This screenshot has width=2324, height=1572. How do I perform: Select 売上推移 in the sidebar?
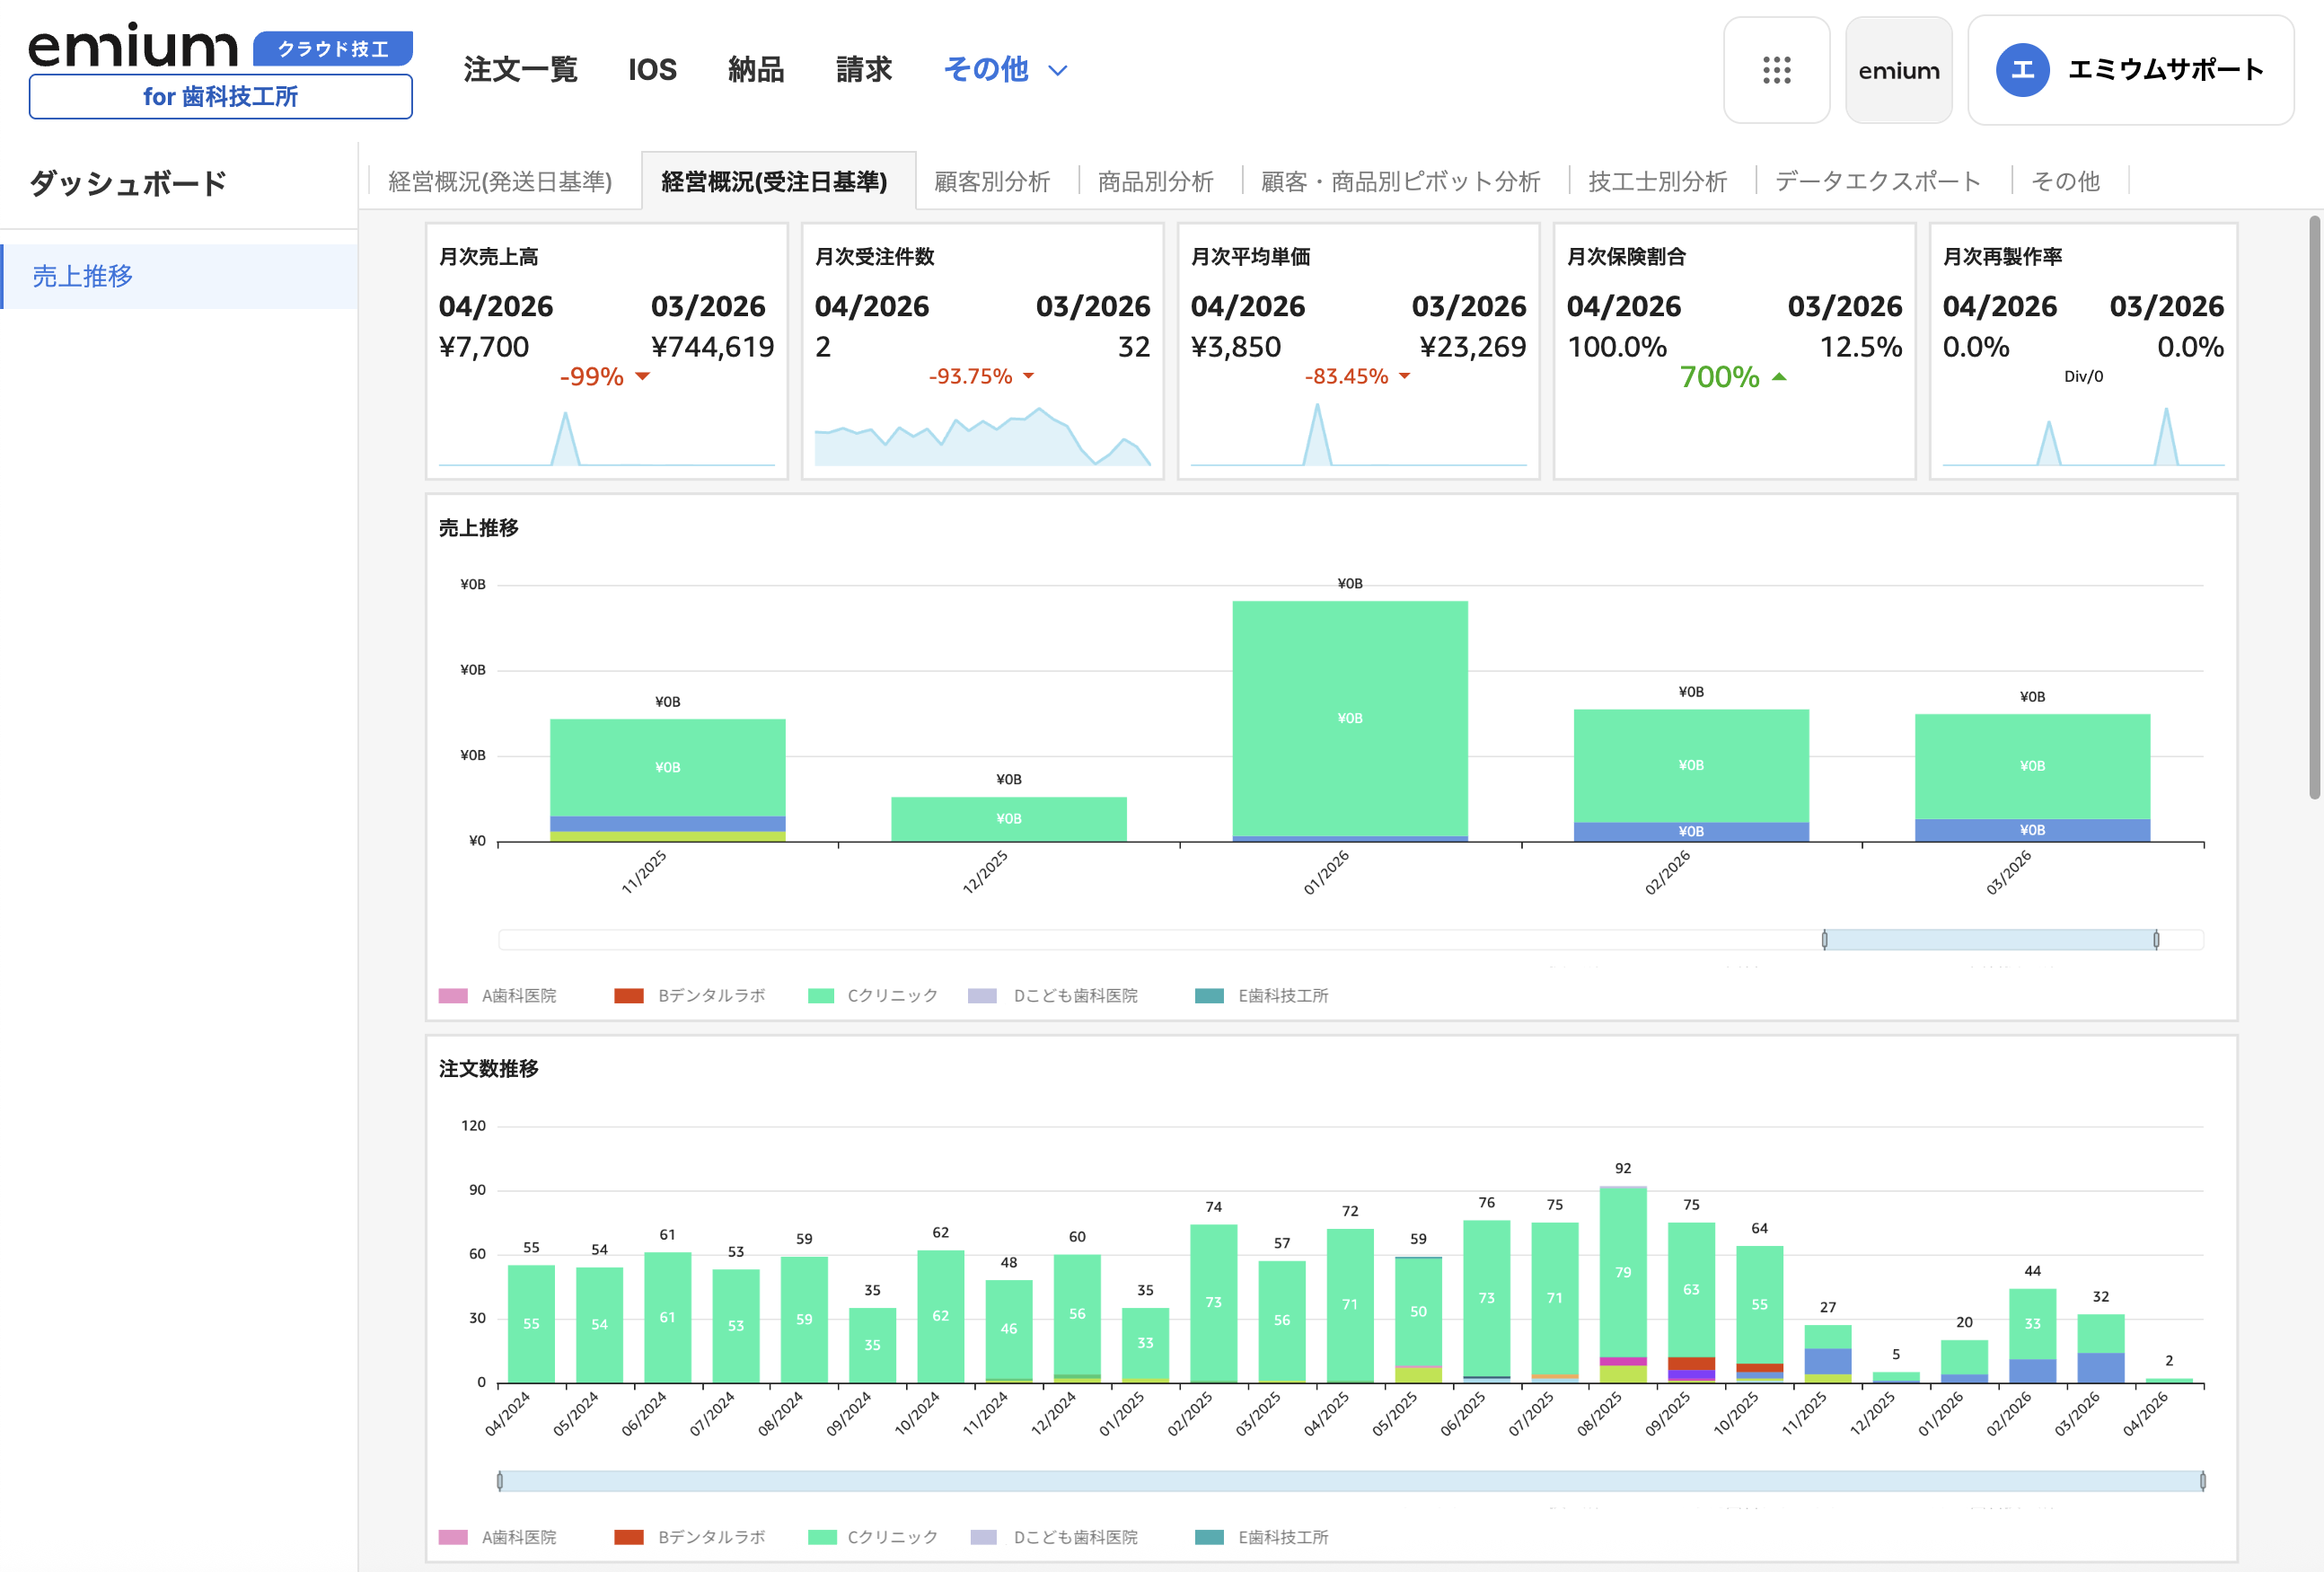click(x=82, y=276)
